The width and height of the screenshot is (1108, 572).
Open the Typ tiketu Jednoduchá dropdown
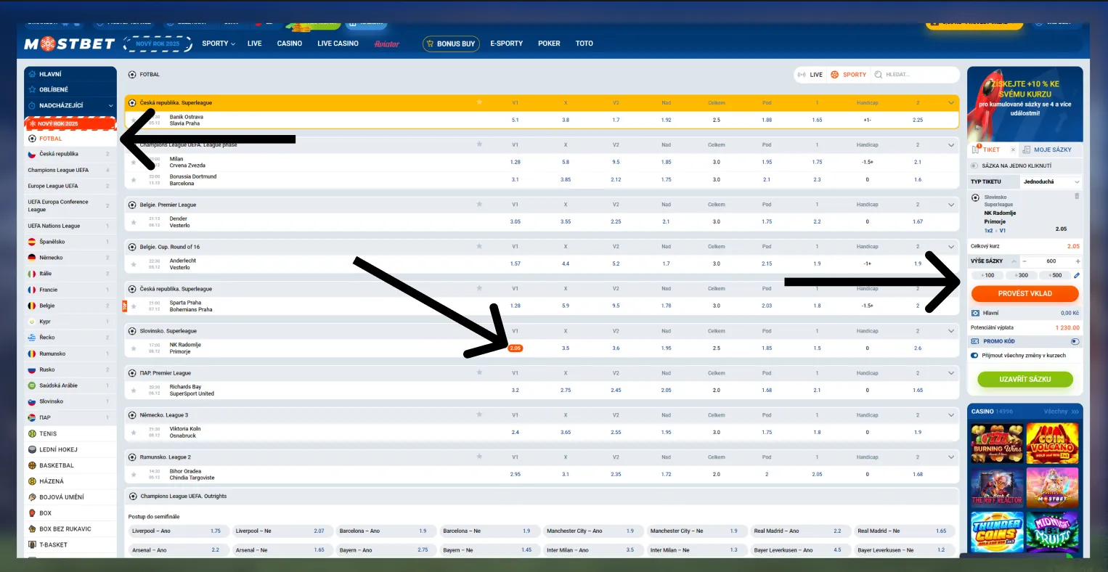click(x=1051, y=181)
